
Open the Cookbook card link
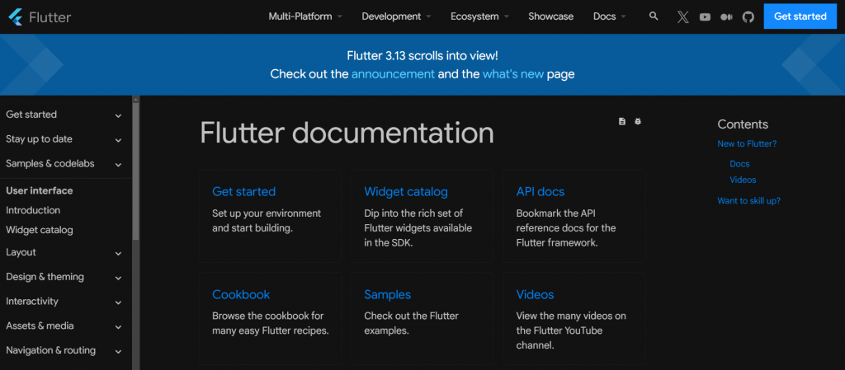(x=241, y=294)
